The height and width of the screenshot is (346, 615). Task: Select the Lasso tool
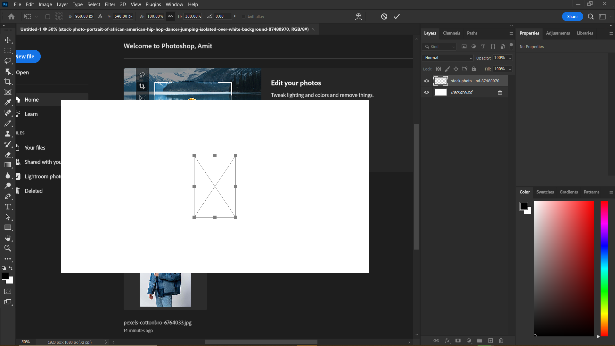(8, 61)
